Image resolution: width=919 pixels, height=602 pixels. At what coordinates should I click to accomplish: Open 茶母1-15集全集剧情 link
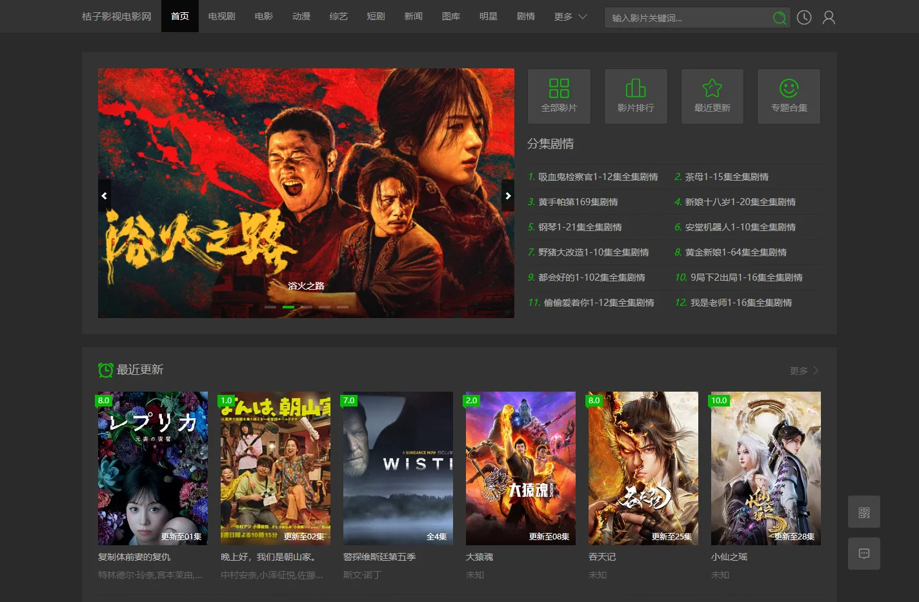(727, 177)
